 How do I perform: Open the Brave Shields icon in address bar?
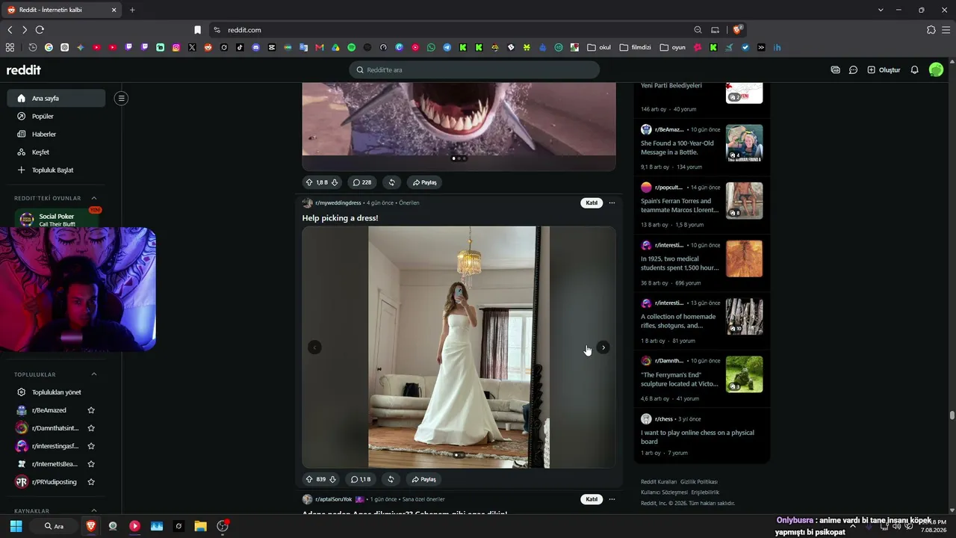pyautogui.click(x=737, y=30)
